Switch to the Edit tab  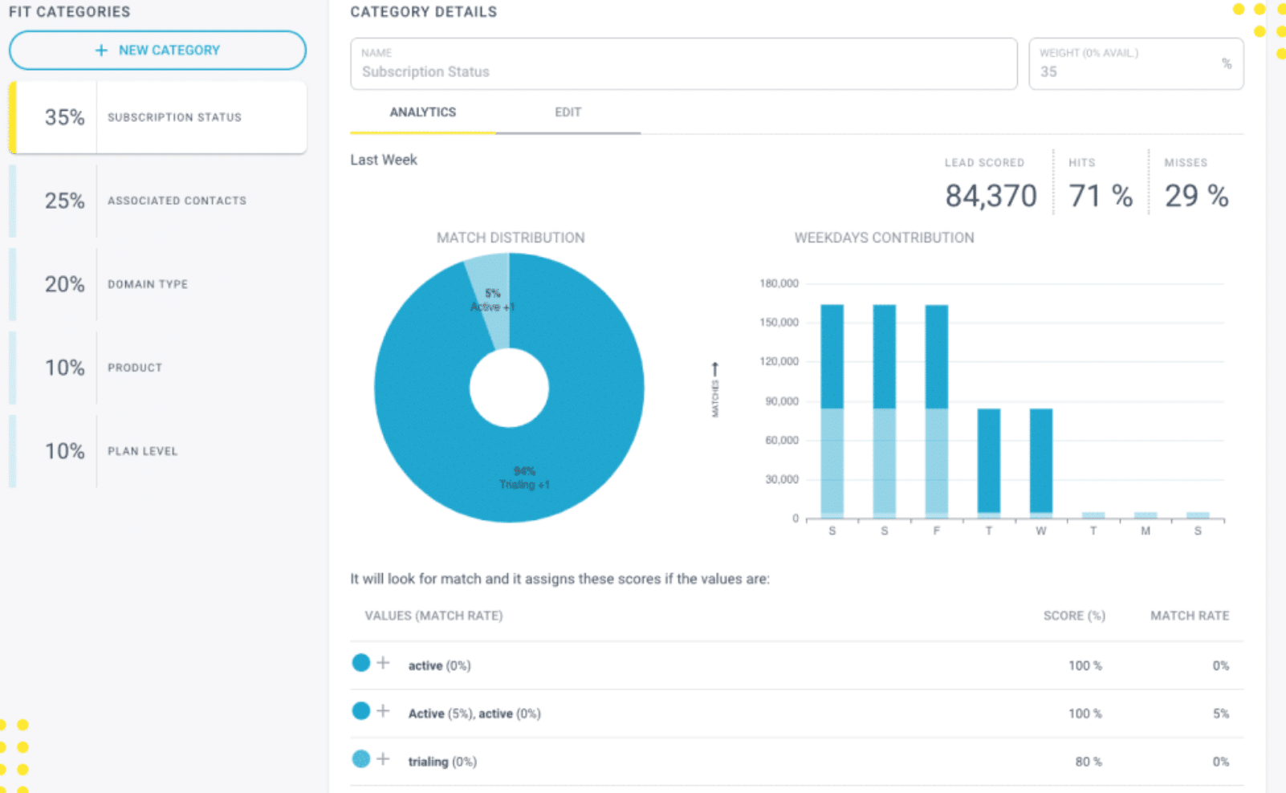[x=568, y=112]
